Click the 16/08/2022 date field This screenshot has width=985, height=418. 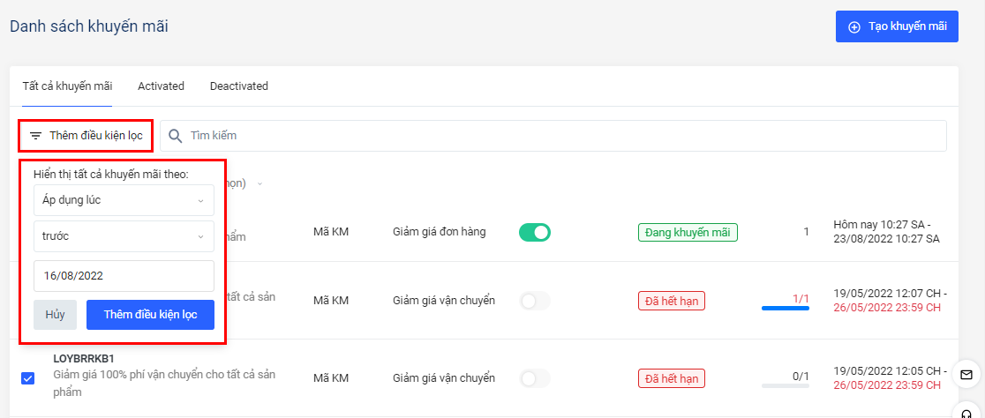click(x=124, y=276)
